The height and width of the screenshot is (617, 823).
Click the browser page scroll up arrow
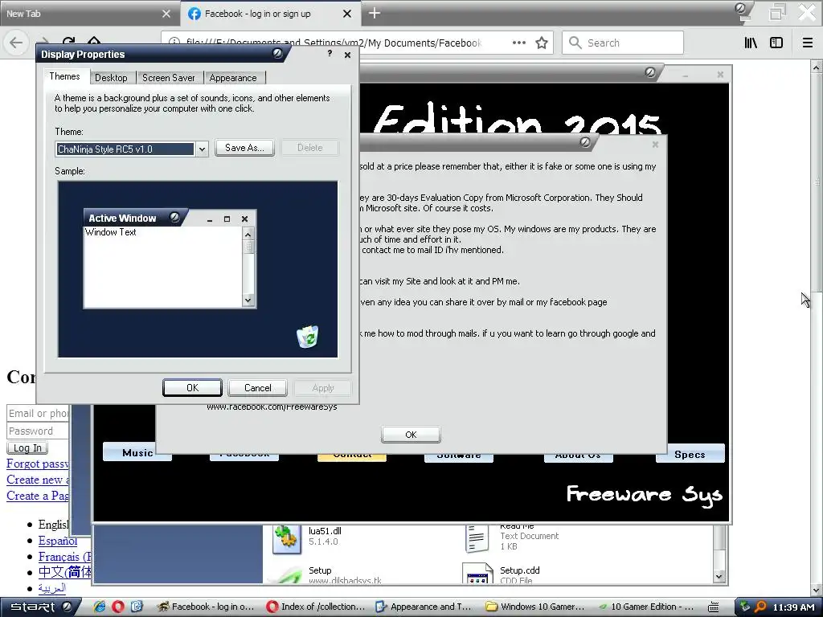[x=817, y=67]
